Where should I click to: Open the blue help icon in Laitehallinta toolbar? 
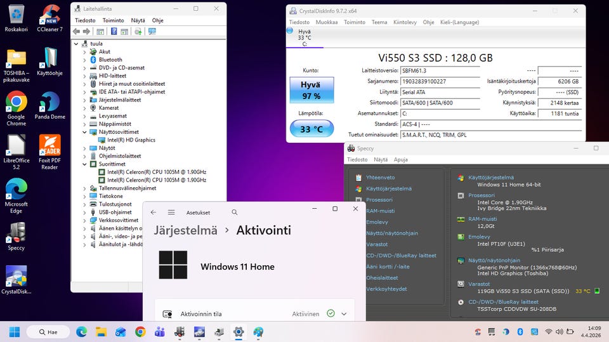(x=114, y=32)
